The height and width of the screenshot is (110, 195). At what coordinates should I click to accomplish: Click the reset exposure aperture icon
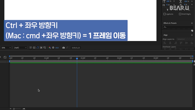coord(53,48)
